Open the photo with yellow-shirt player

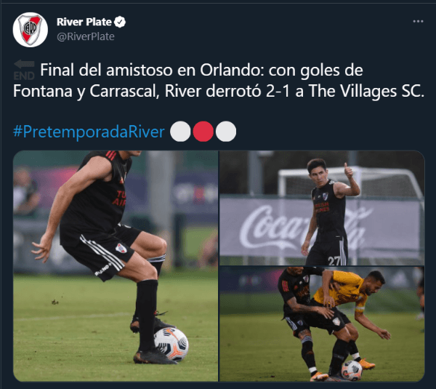click(x=322, y=324)
